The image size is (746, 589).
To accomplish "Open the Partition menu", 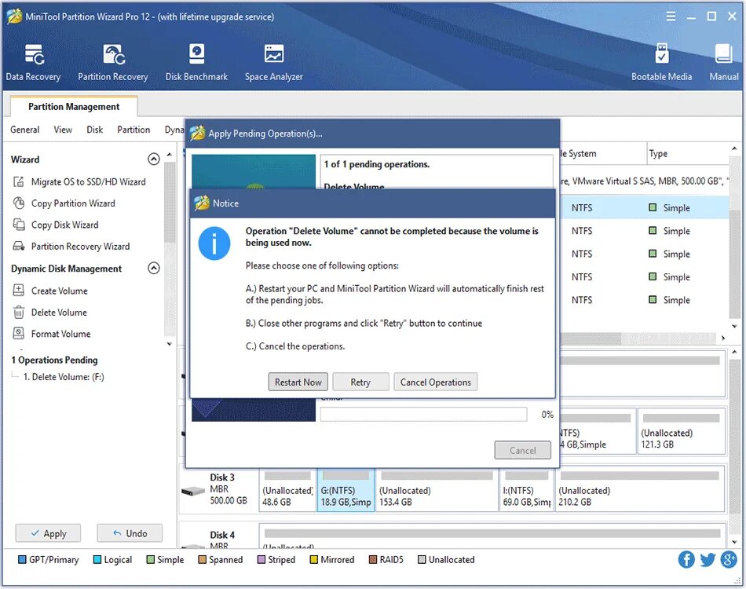I will point(133,130).
